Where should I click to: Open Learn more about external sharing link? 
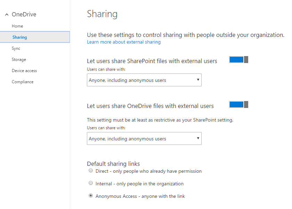tap(124, 42)
